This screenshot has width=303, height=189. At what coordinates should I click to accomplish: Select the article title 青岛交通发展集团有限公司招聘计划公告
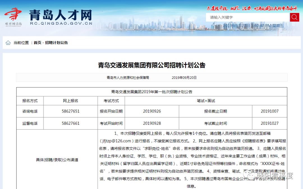pyautogui.click(x=152, y=65)
